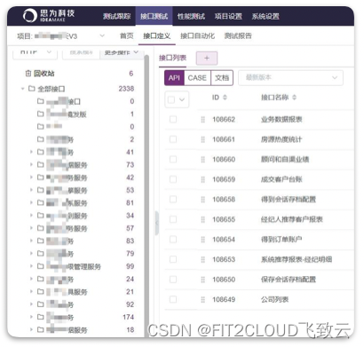Viewport: 364px width, 347px height.
Task: Expand the folder with count 73
Action: pyautogui.click(x=31, y=164)
